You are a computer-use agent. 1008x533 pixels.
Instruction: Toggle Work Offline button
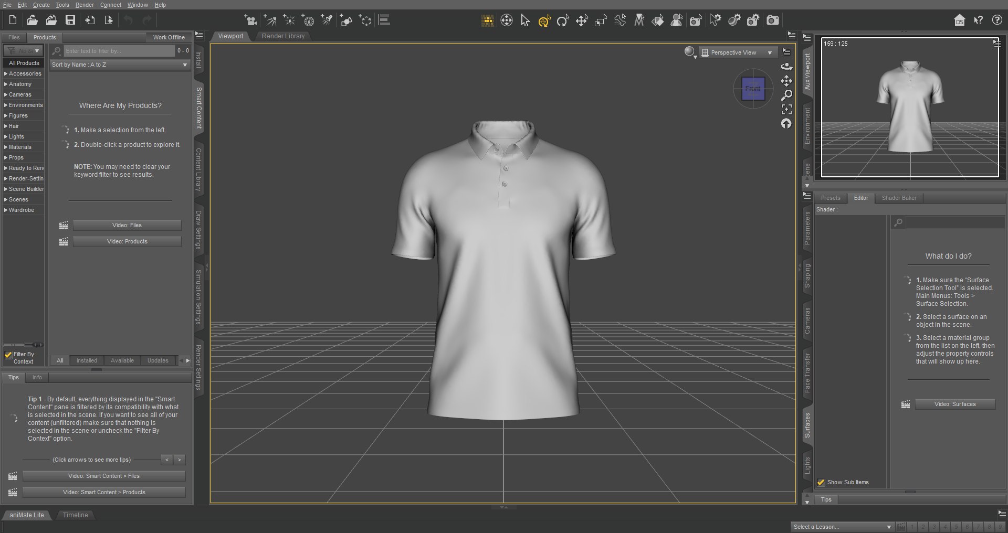coord(169,37)
